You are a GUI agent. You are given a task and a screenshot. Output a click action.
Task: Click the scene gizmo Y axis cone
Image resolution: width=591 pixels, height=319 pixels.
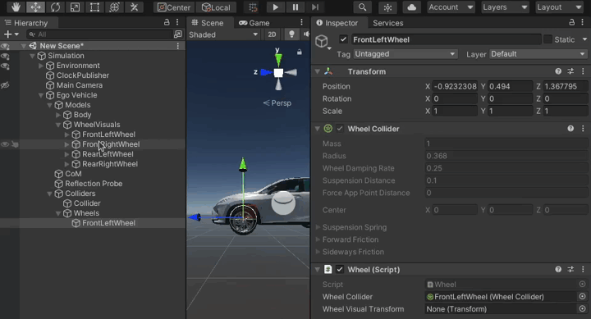(x=278, y=59)
